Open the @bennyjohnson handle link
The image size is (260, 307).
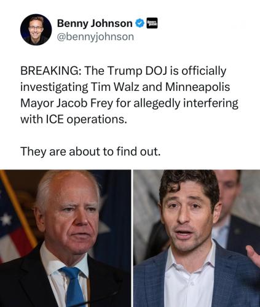click(x=95, y=37)
